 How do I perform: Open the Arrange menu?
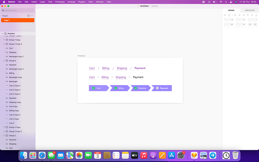[x=71, y=2]
